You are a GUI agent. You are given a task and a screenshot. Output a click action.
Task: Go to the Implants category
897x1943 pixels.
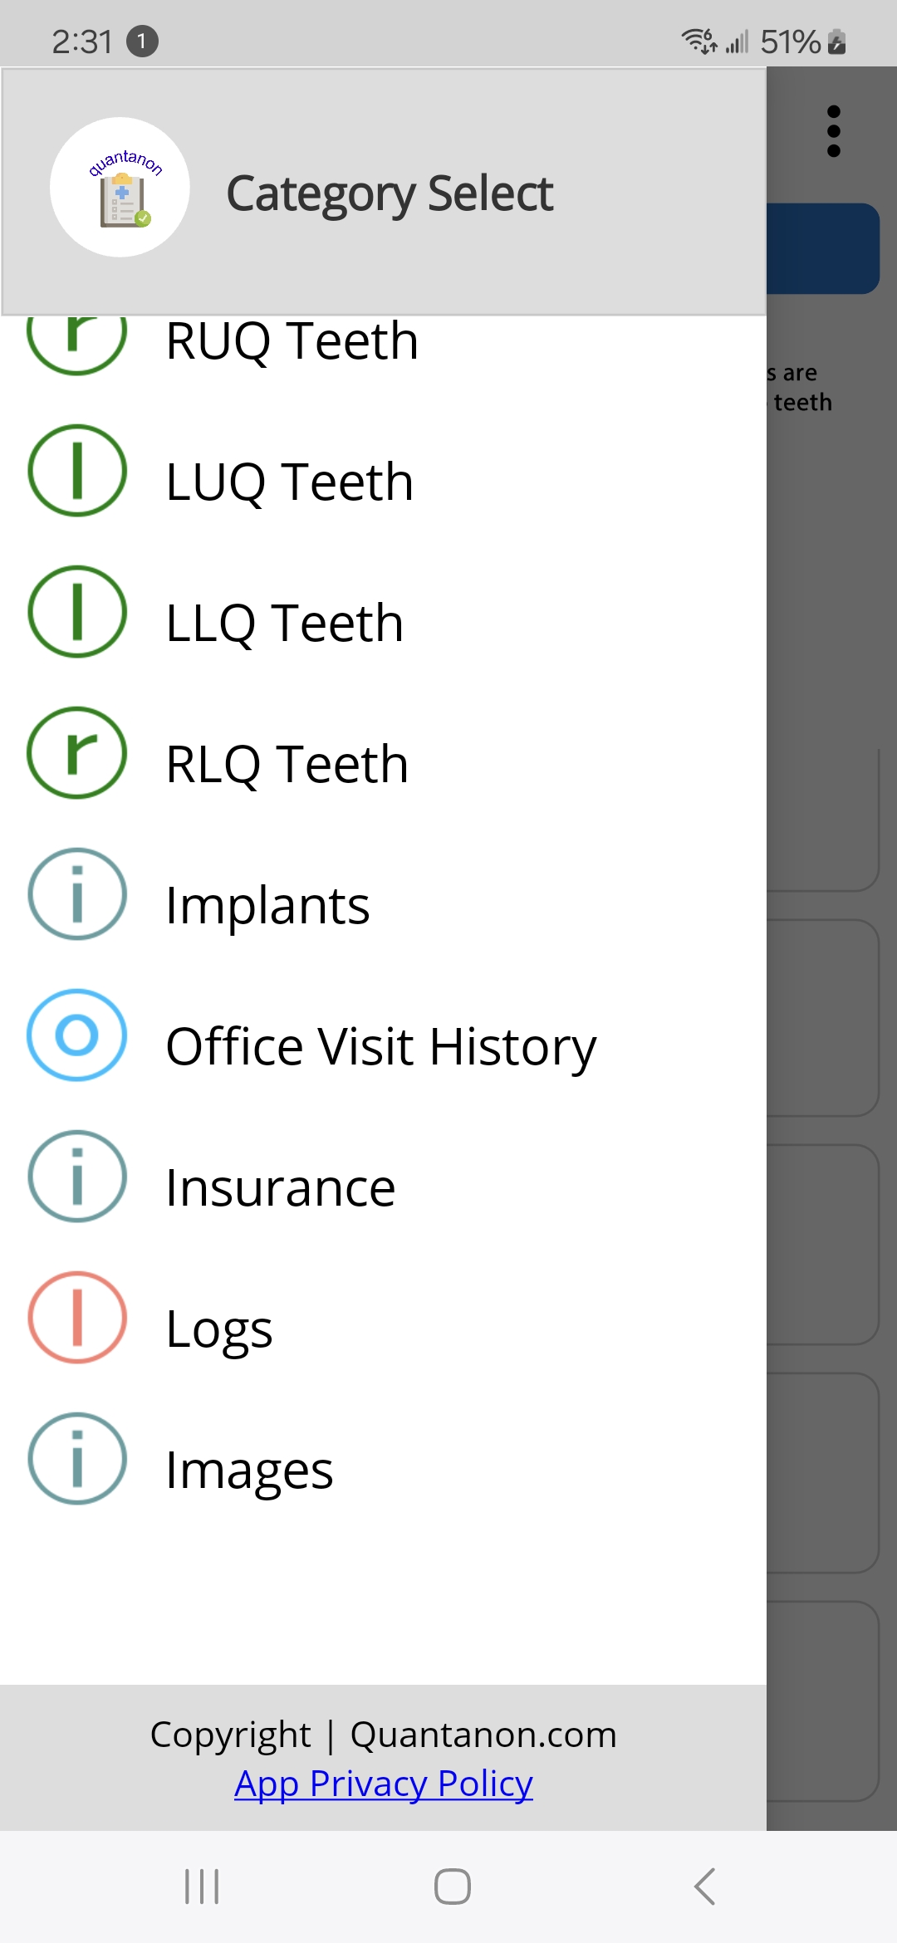tap(267, 906)
